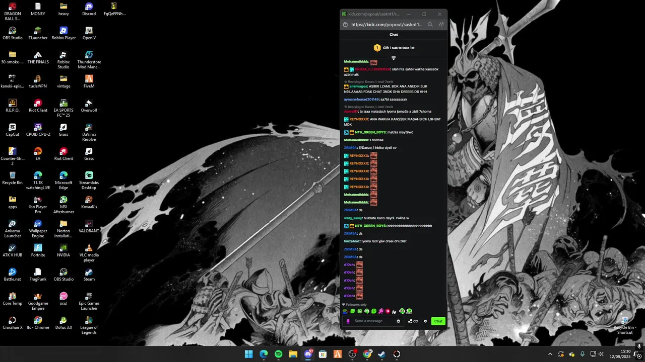Open the Windows Start menu
Image resolution: width=645 pixels, height=362 pixels.
[249, 354]
